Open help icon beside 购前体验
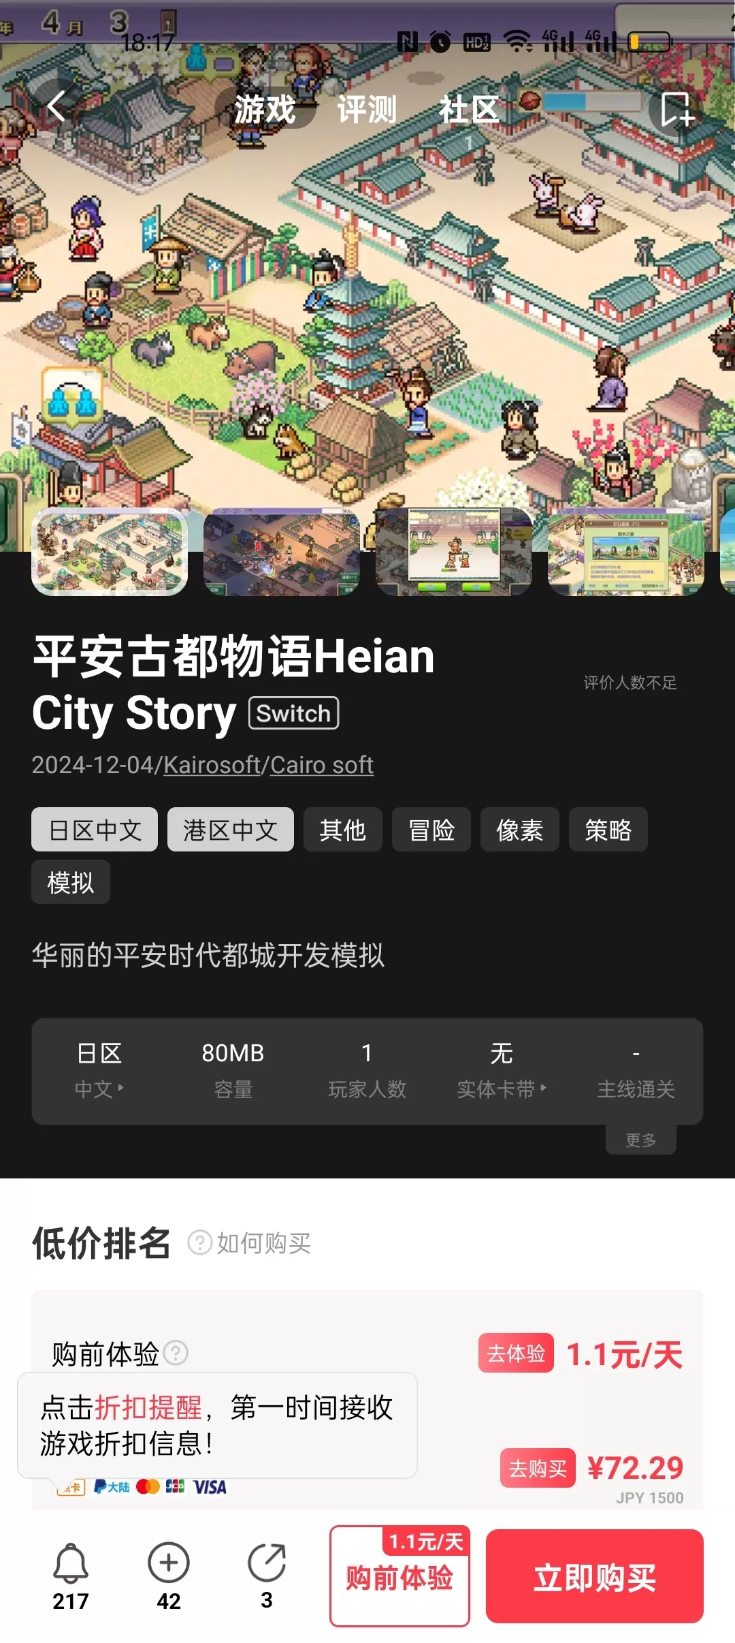The height and width of the screenshot is (1643, 735). (x=176, y=1352)
